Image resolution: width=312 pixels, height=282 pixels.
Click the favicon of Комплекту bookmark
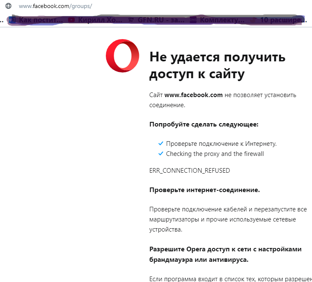193,20
